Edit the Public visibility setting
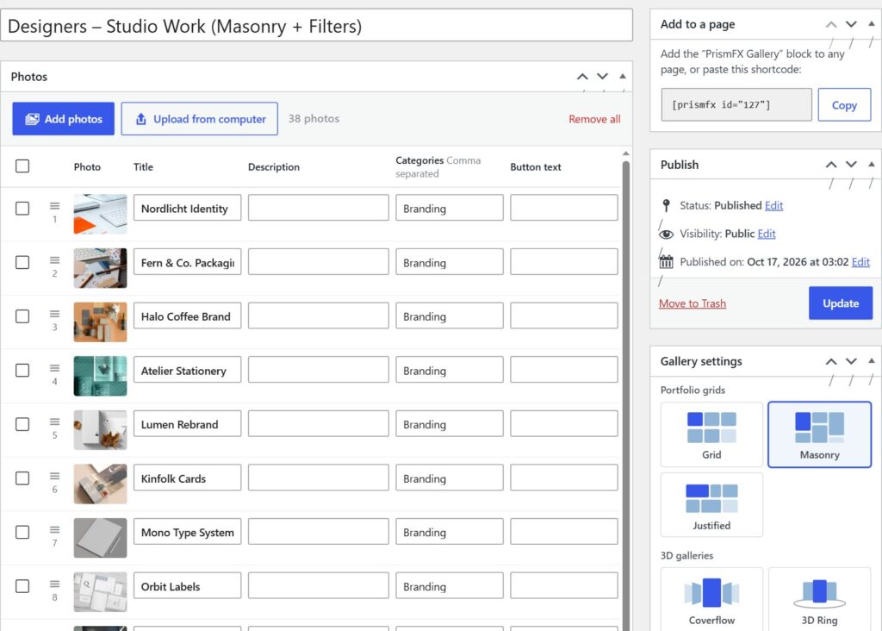This screenshot has height=631, width=882. pyautogui.click(x=766, y=234)
